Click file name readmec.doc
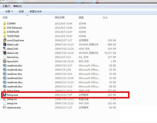 [14, 74]
